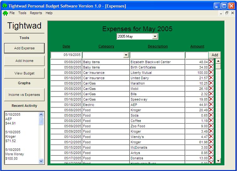
Task: Delete the McDonalds expense with red X
Action: pyautogui.click(x=211, y=147)
